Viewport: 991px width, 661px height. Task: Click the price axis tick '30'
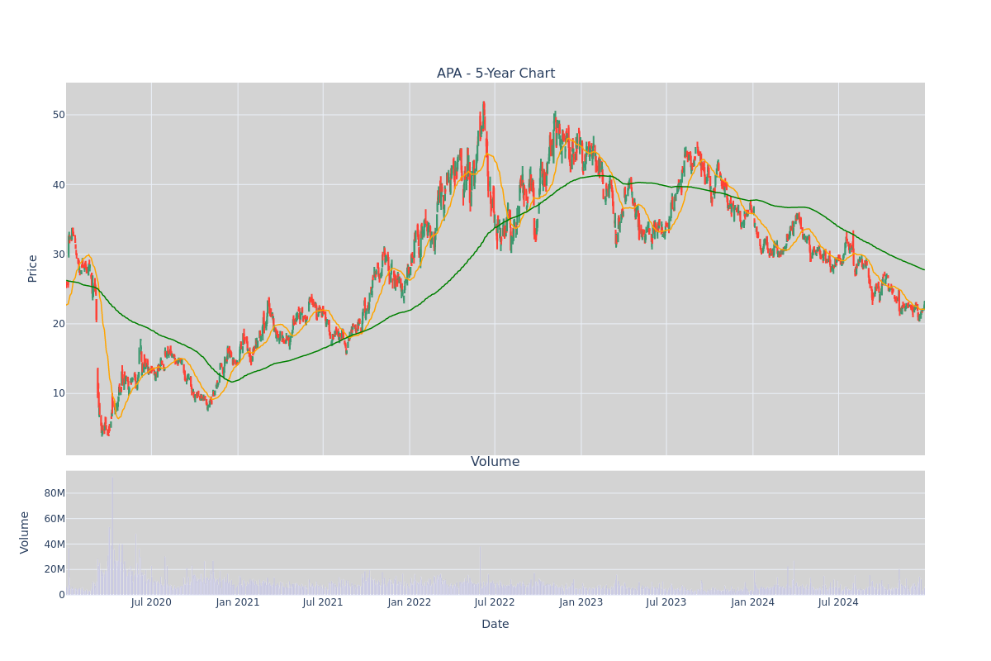pos(59,254)
